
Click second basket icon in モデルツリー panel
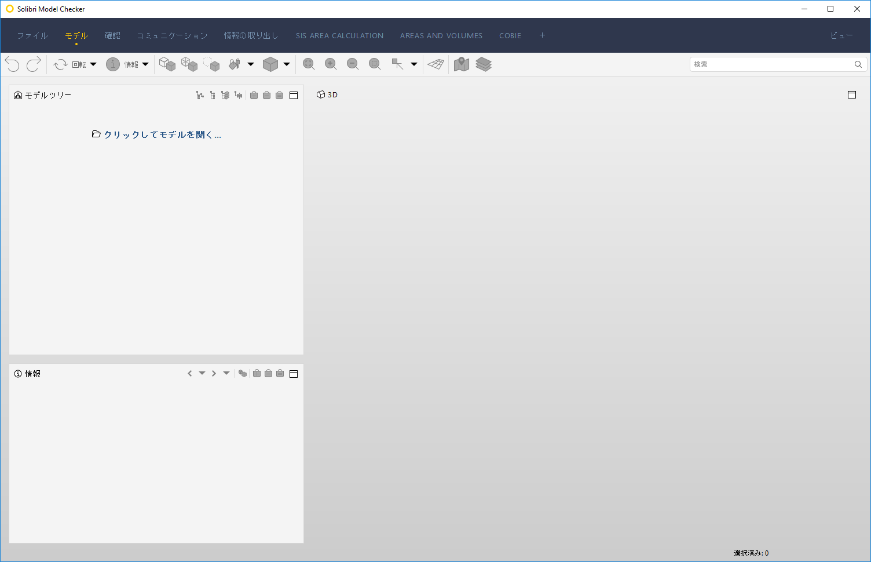266,95
